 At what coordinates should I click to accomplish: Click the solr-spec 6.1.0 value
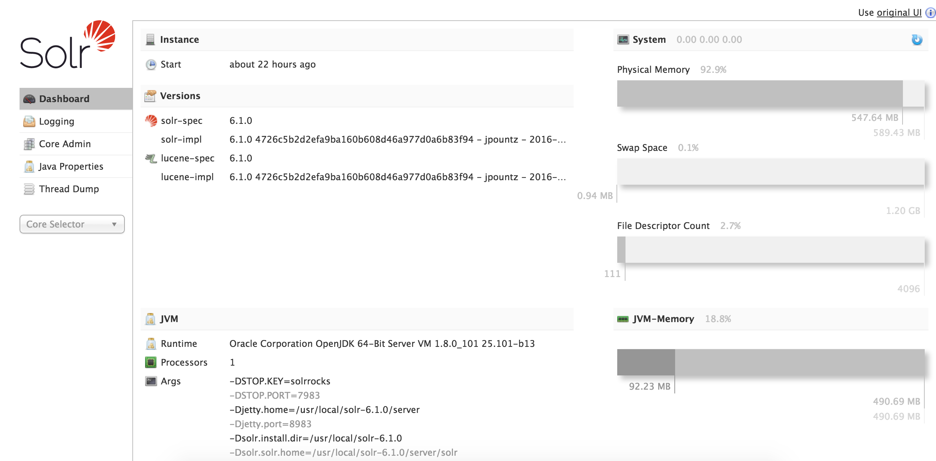241,121
